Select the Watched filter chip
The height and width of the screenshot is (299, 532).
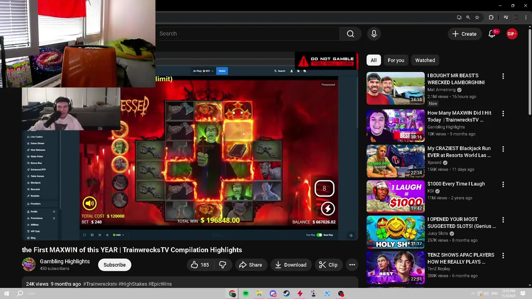425,60
